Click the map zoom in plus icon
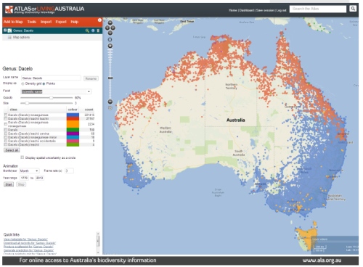This screenshot has height=267, width=363. click(110, 46)
